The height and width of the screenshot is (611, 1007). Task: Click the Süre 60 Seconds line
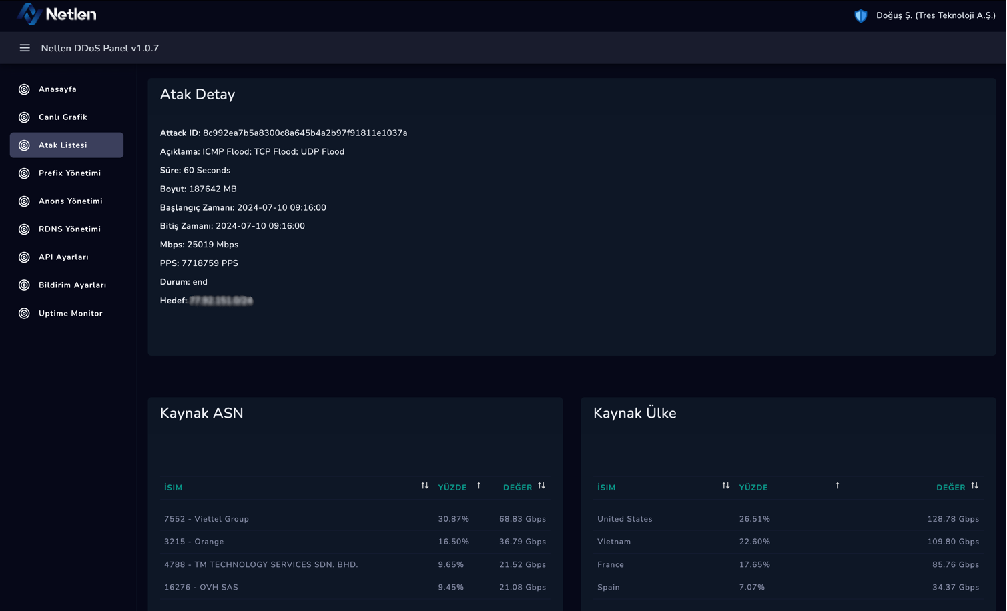click(195, 171)
